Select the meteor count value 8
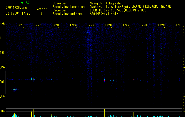Viewport: 185px width, 117px height. coord(42,13)
